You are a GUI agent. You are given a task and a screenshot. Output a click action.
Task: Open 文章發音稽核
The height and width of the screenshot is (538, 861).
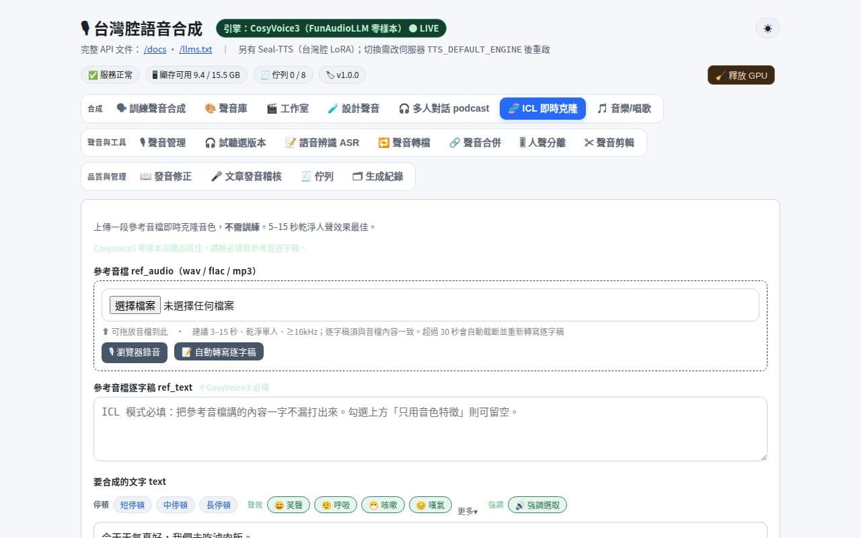coord(246,176)
